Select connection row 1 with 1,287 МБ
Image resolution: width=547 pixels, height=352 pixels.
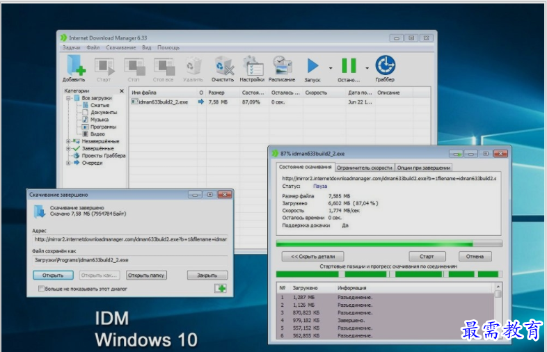coord(386,298)
